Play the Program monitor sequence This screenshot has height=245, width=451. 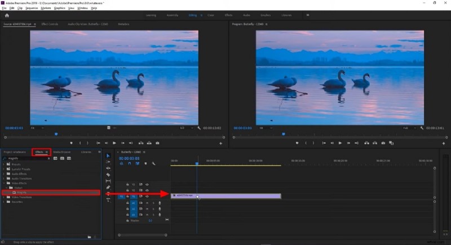point(340,143)
